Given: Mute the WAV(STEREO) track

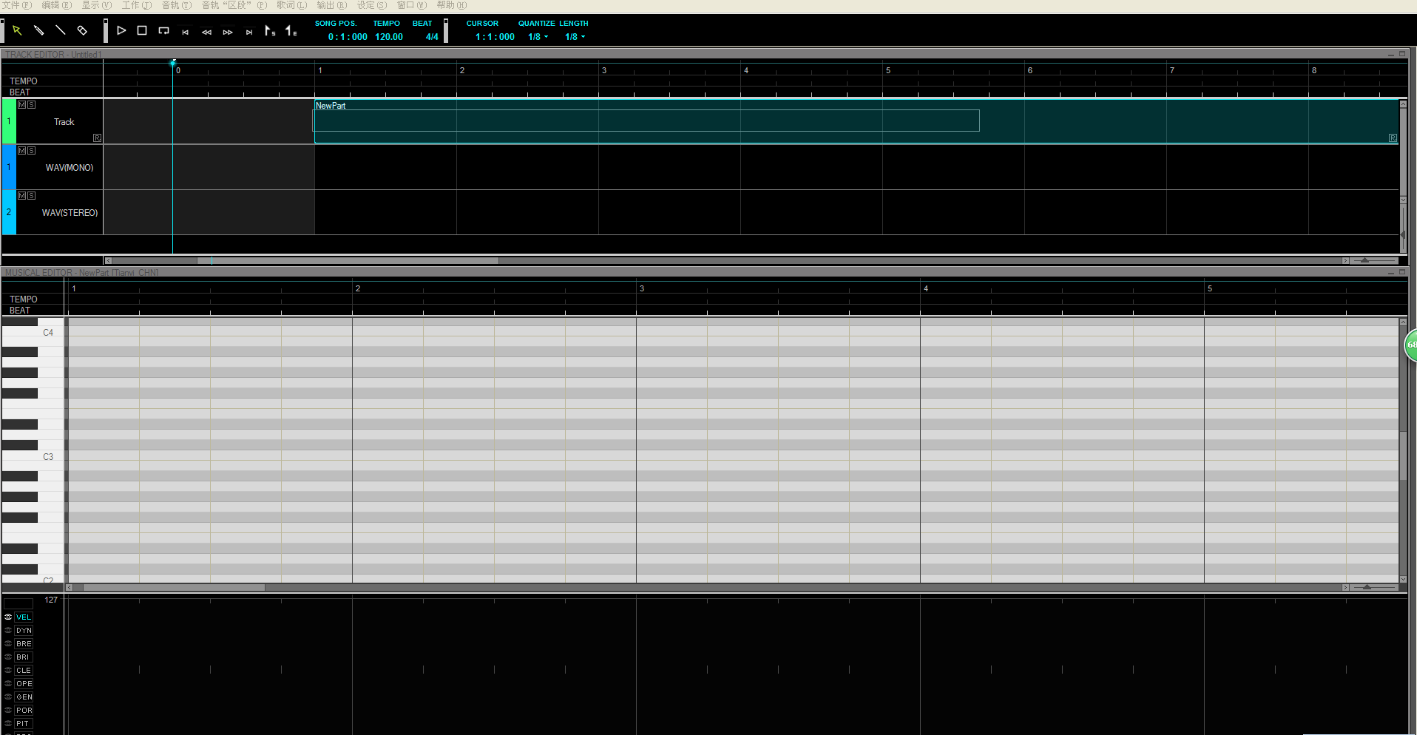Looking at the screenshot, I should pos(21,196).
